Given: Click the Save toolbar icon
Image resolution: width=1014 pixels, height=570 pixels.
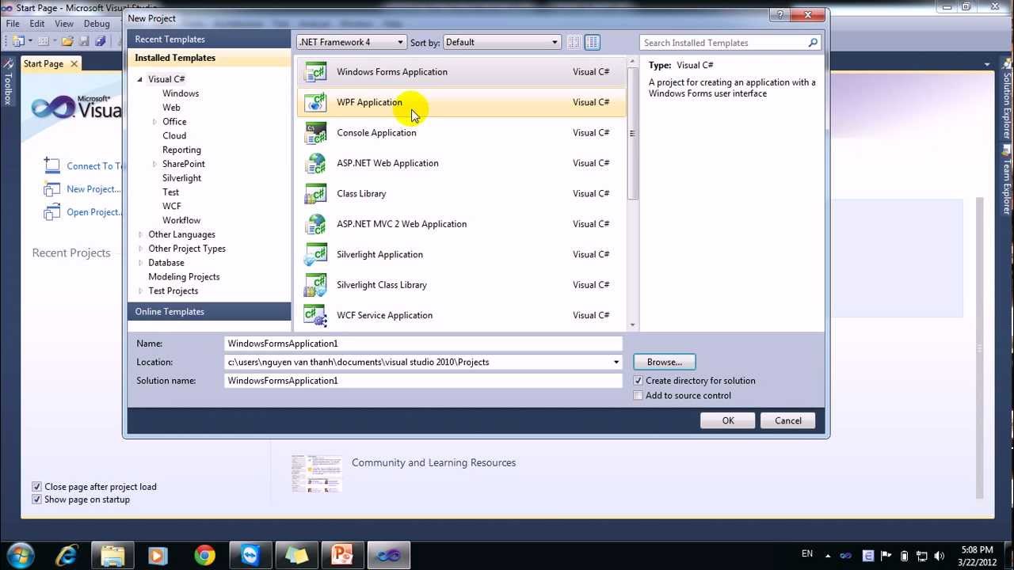Looking at the screenshot, I should [84, 41].
